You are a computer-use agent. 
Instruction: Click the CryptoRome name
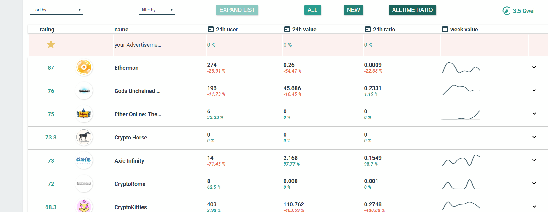point(130,184)
